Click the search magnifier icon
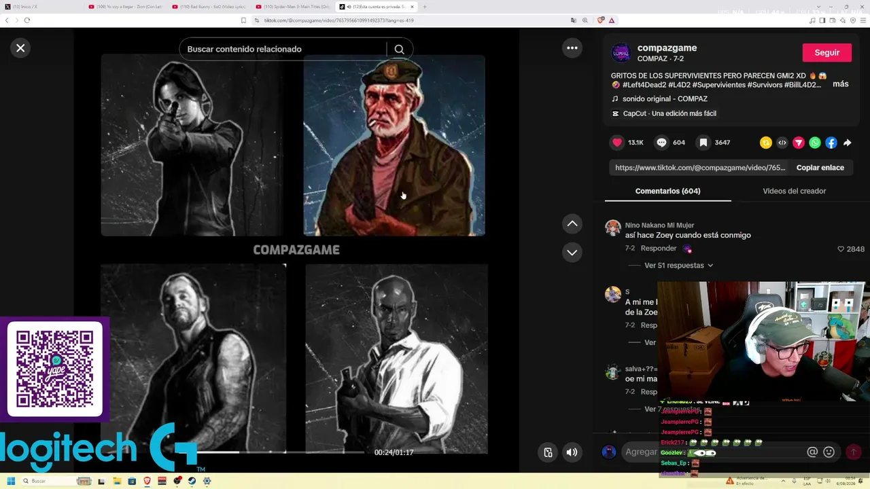The height and width of the screenshot is (489, 870). [x=399, y=49]
